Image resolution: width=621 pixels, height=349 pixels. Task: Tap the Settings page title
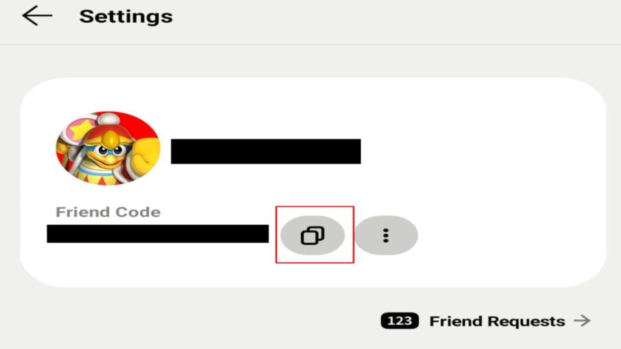[126, 17]
